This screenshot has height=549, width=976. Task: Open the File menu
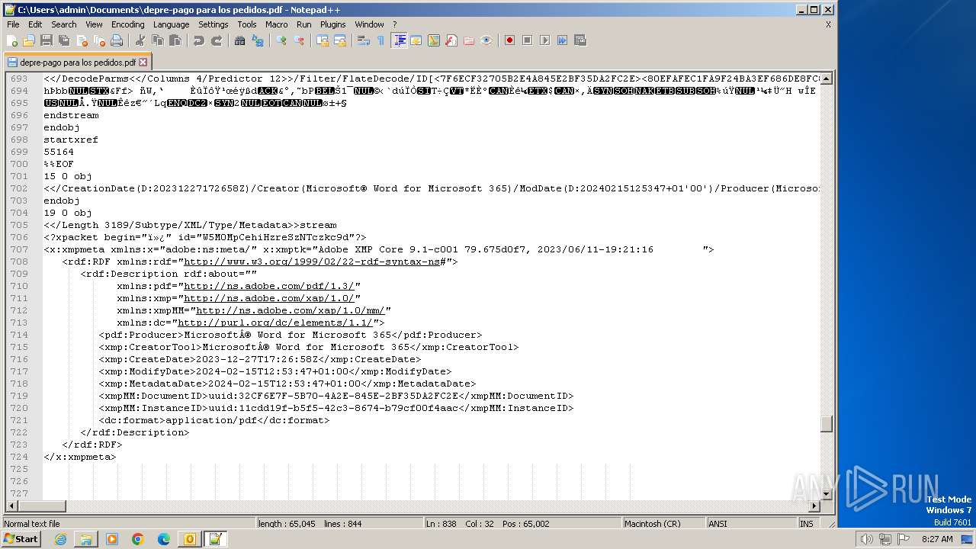(13, 24)
